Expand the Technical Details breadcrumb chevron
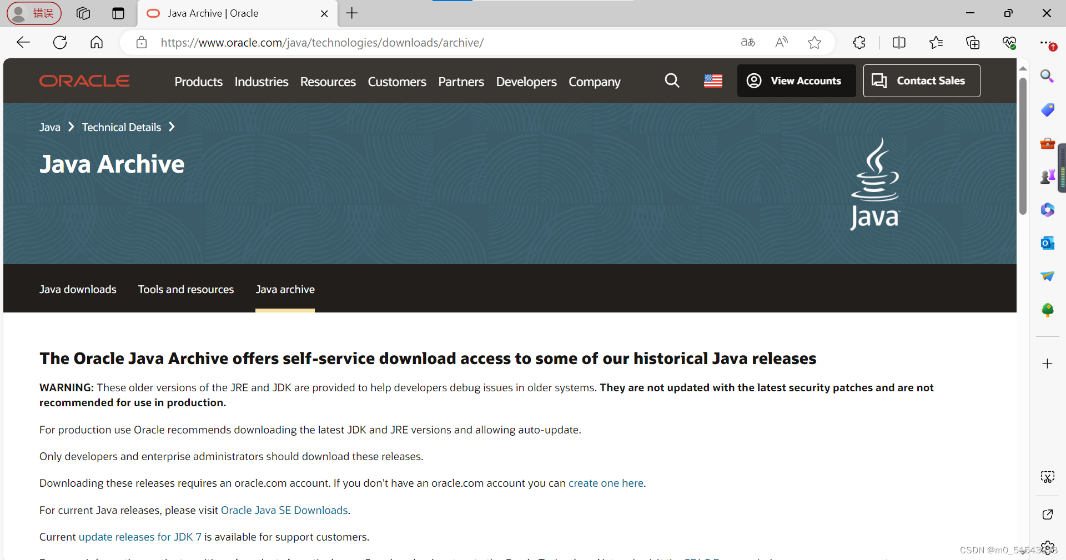 tap(170, 127)
